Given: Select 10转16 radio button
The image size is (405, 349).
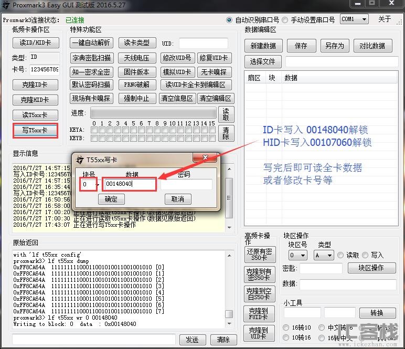Looking at the screenshot, I should [286, 337].
